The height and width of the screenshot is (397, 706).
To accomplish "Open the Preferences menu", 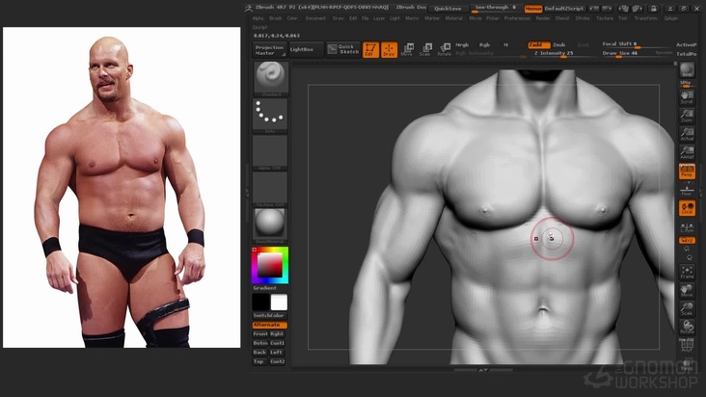I will pos(517,17).
